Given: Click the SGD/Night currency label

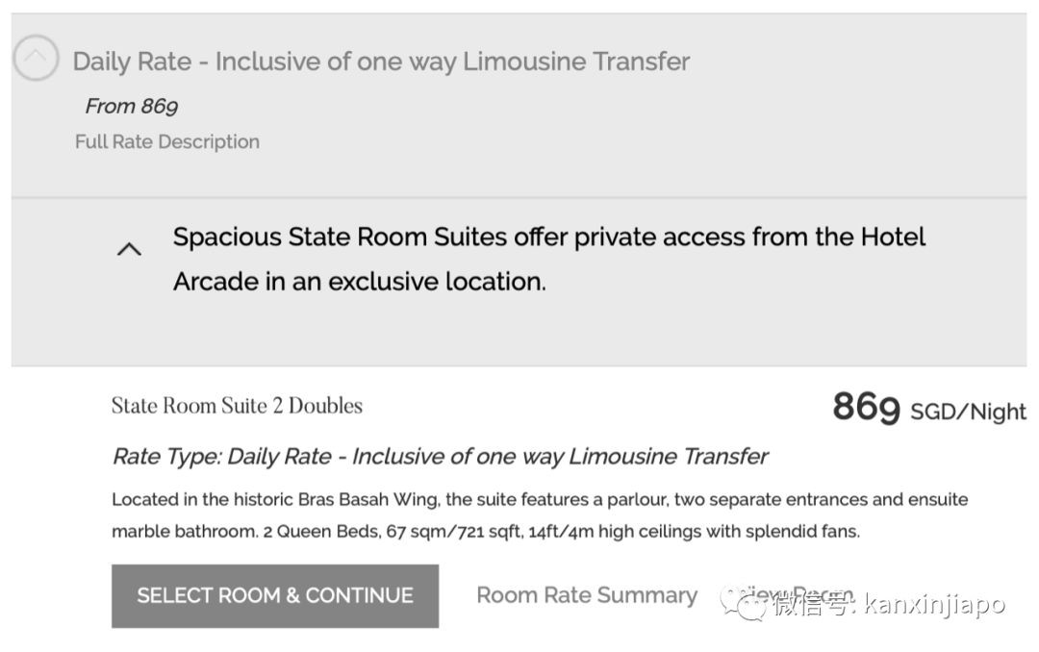Looking at the screenshot, I should click(968, 413).
